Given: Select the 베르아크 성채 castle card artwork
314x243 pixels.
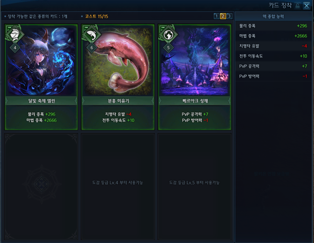Looking at the screenshot, I should [x=195, y=60].
